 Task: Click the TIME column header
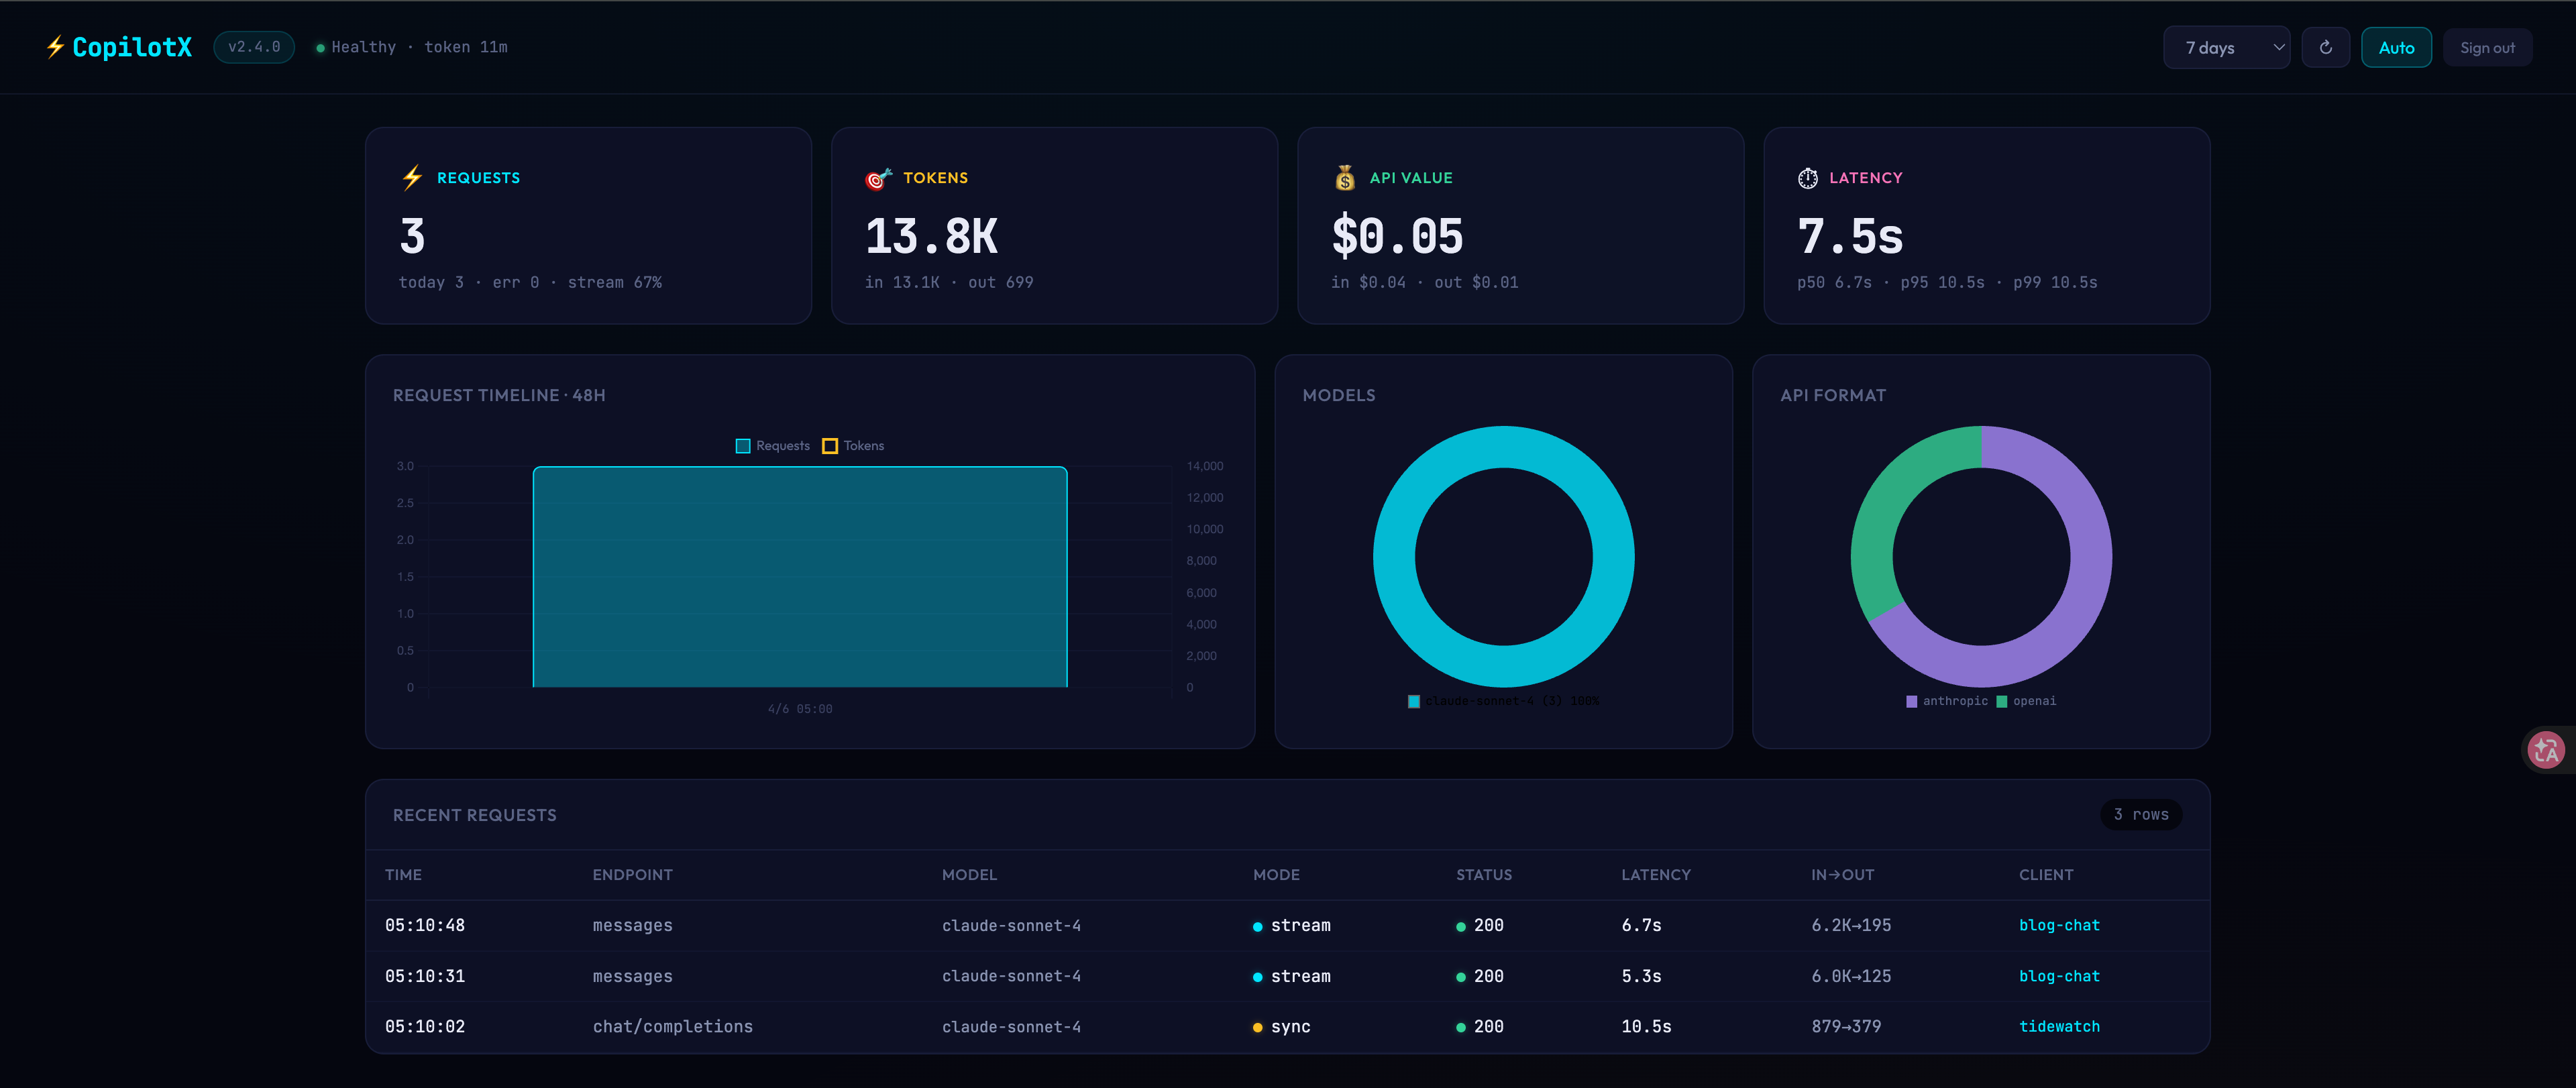pyautogui.click(x=403, y=875)
